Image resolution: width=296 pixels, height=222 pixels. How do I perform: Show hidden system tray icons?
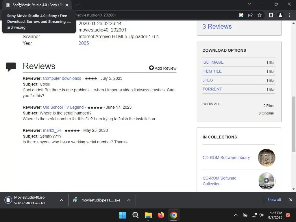click(236, 215)
